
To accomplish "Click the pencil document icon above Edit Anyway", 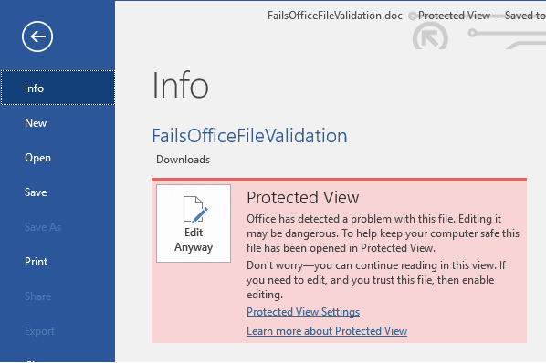I will [195, 209].
